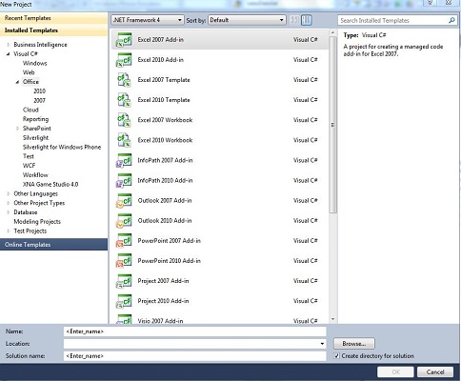461x381 pixels.
Task: Expand the SharePoint tree node
Action: [x=17, y=129]
